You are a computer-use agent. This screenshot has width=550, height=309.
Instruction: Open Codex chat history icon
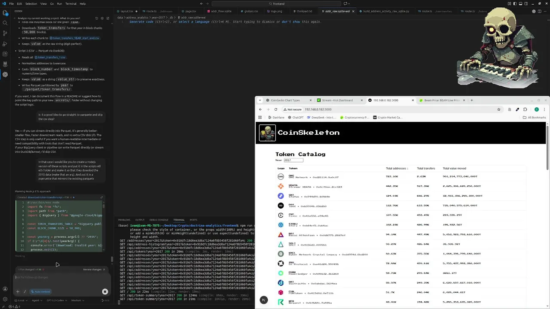[x=97, y=18]
